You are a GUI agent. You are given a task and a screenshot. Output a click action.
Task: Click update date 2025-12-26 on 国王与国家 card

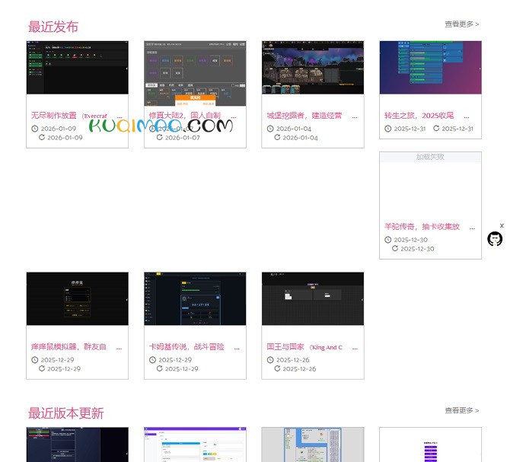pyautogui.click(x=299, y=369)
